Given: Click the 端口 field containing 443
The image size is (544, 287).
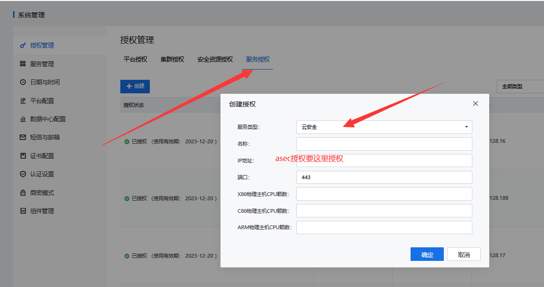Looking at the screenshot, I should (x=384, y=177).
